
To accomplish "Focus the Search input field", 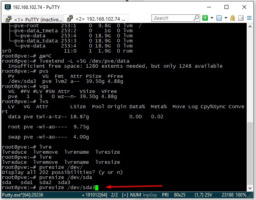I will pyautogui.click(x=173, y=18).
